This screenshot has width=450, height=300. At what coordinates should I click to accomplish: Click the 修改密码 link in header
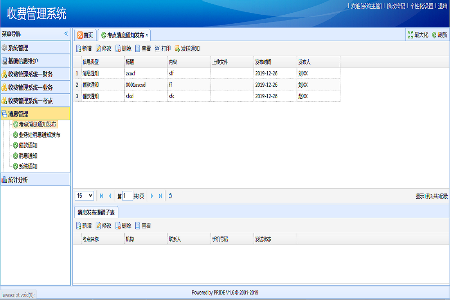pos(396,6)
